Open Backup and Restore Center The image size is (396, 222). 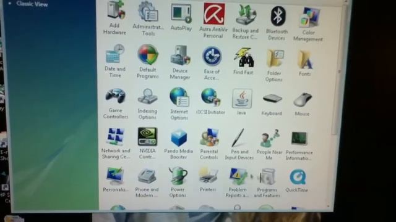coord(246,15)
